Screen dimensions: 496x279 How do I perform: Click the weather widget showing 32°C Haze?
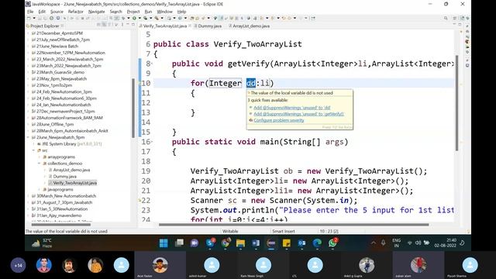click(x=42, y=243)
